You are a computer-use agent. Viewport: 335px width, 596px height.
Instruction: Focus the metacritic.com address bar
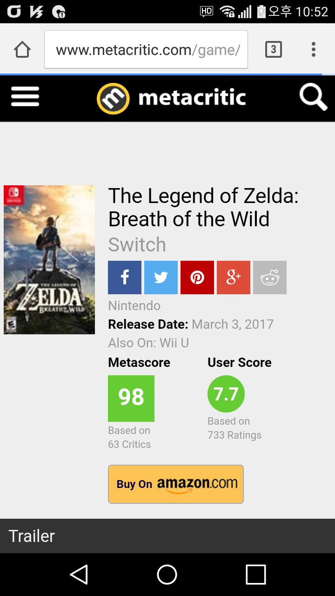click(146, 49)
